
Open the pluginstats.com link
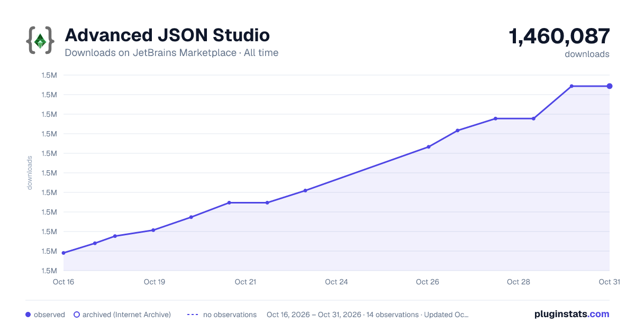(571, 314)
